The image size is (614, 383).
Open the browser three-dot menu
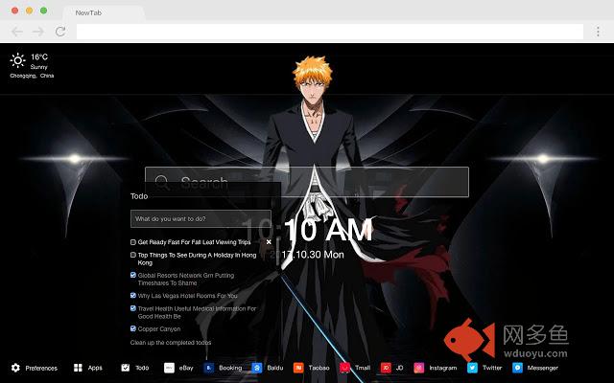click(598, 32)
